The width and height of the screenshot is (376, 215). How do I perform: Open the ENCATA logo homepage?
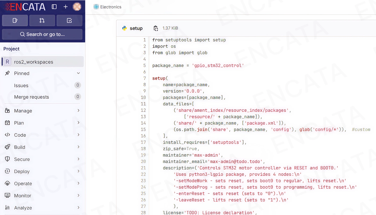24,7
